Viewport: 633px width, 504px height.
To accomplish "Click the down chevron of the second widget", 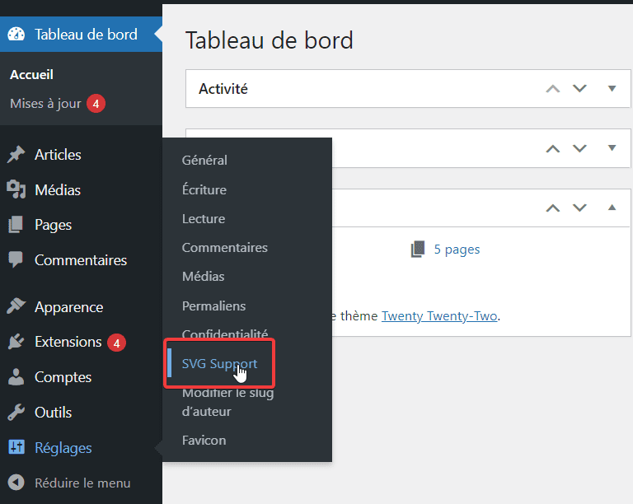I will pos(579,148).
